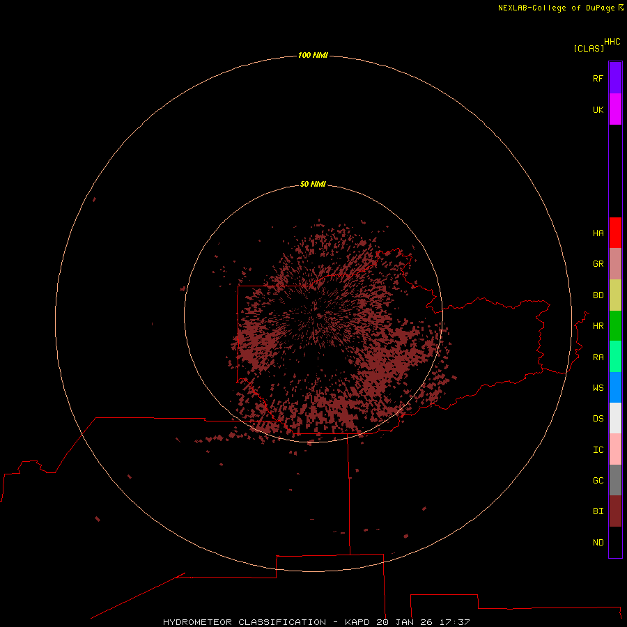Image resolution: width=627 pixels, height=627 pixels.
Task: Click the GR legend label
Action: click(x=598, y=264)
